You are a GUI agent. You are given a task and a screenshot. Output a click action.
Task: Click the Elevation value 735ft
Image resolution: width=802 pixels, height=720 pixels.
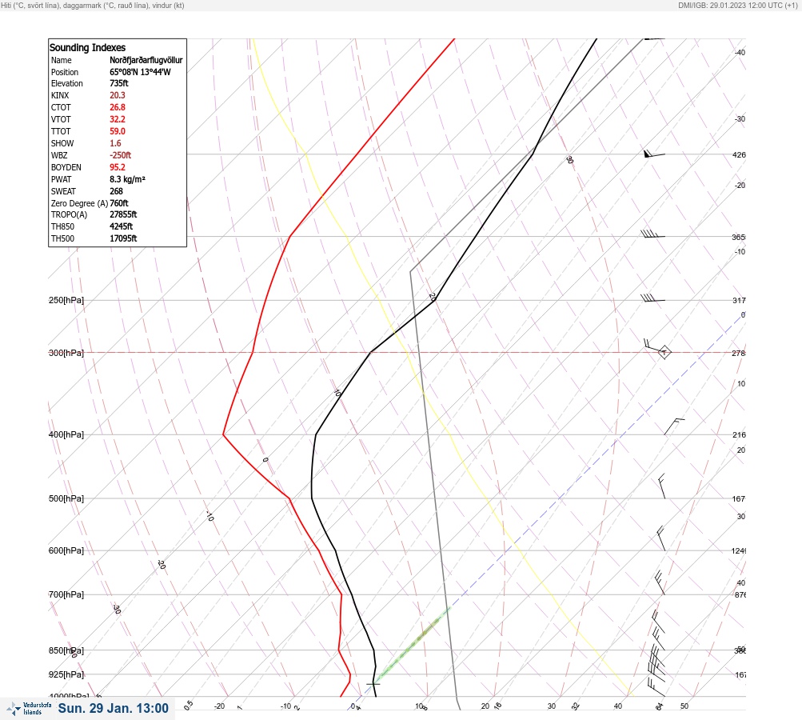point(118,83)
